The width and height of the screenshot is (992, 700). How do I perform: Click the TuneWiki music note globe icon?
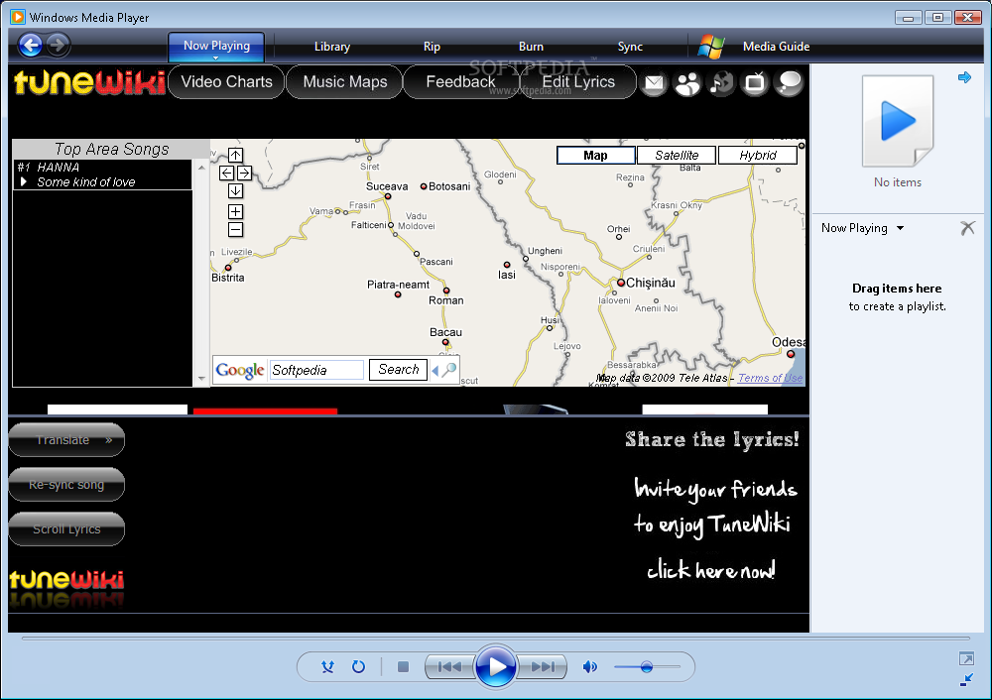721,83
